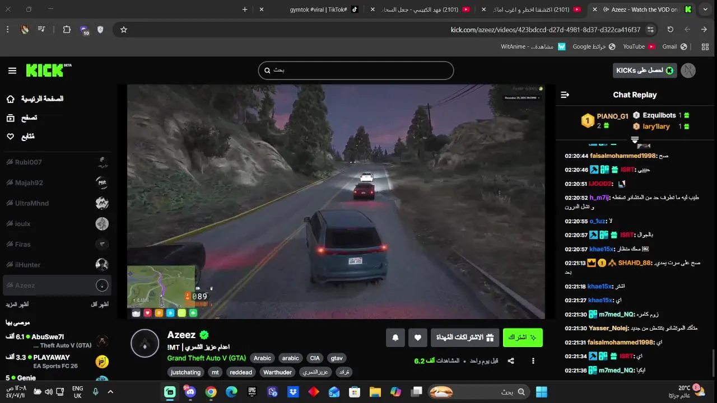717x403 pixels.
Task: Click the video player
Action: (x=336, y=201)
